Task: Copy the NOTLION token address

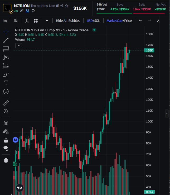Action: 57,6
